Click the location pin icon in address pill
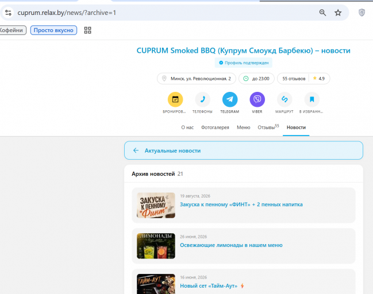 coord(164,79)
